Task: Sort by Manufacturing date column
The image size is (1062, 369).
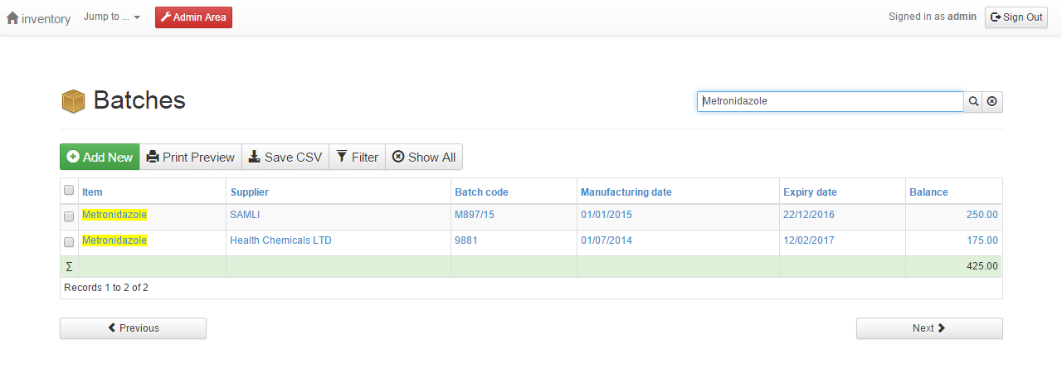Action: (626, 192)
